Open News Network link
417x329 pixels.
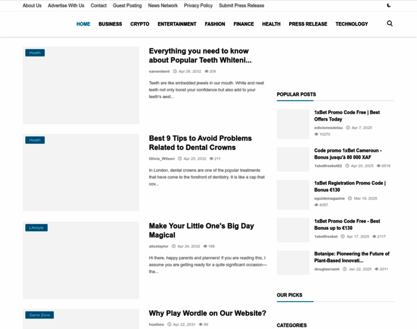163,5
